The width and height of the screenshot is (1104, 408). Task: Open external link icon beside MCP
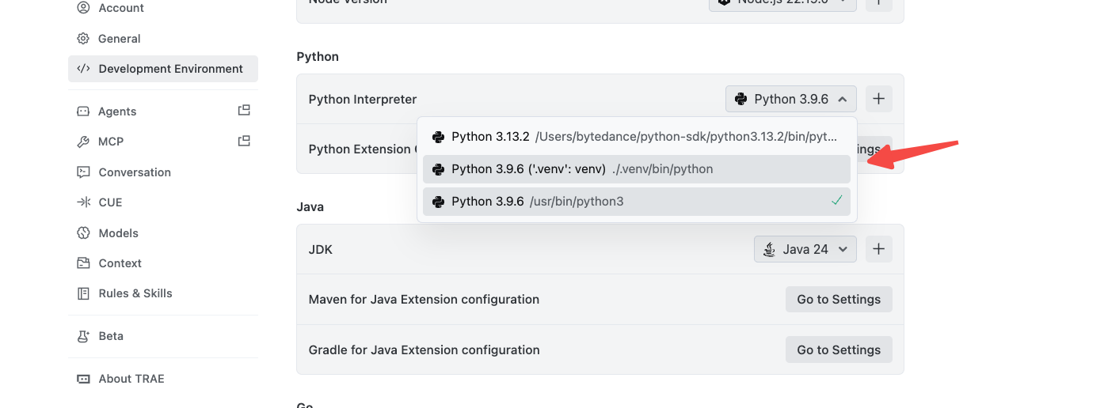click(244, 141)
